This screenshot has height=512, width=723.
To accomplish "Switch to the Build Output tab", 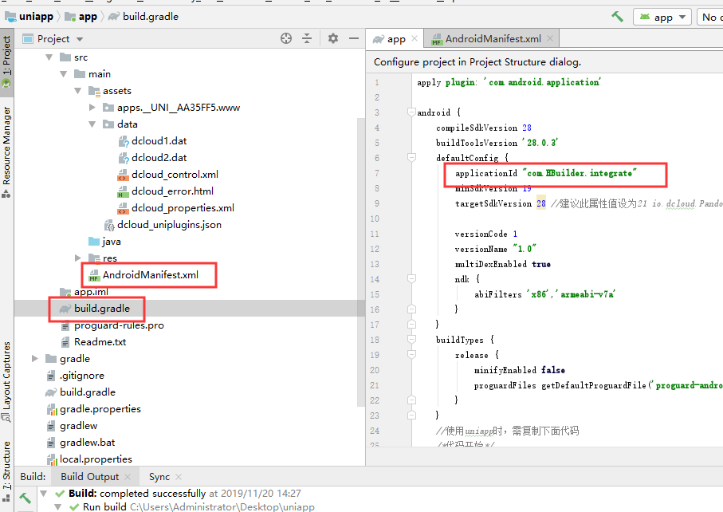I will [x=90, y=477].
